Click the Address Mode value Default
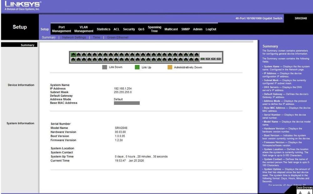The height and width of the screenshot is (194, 313). [x=118, y=99]
